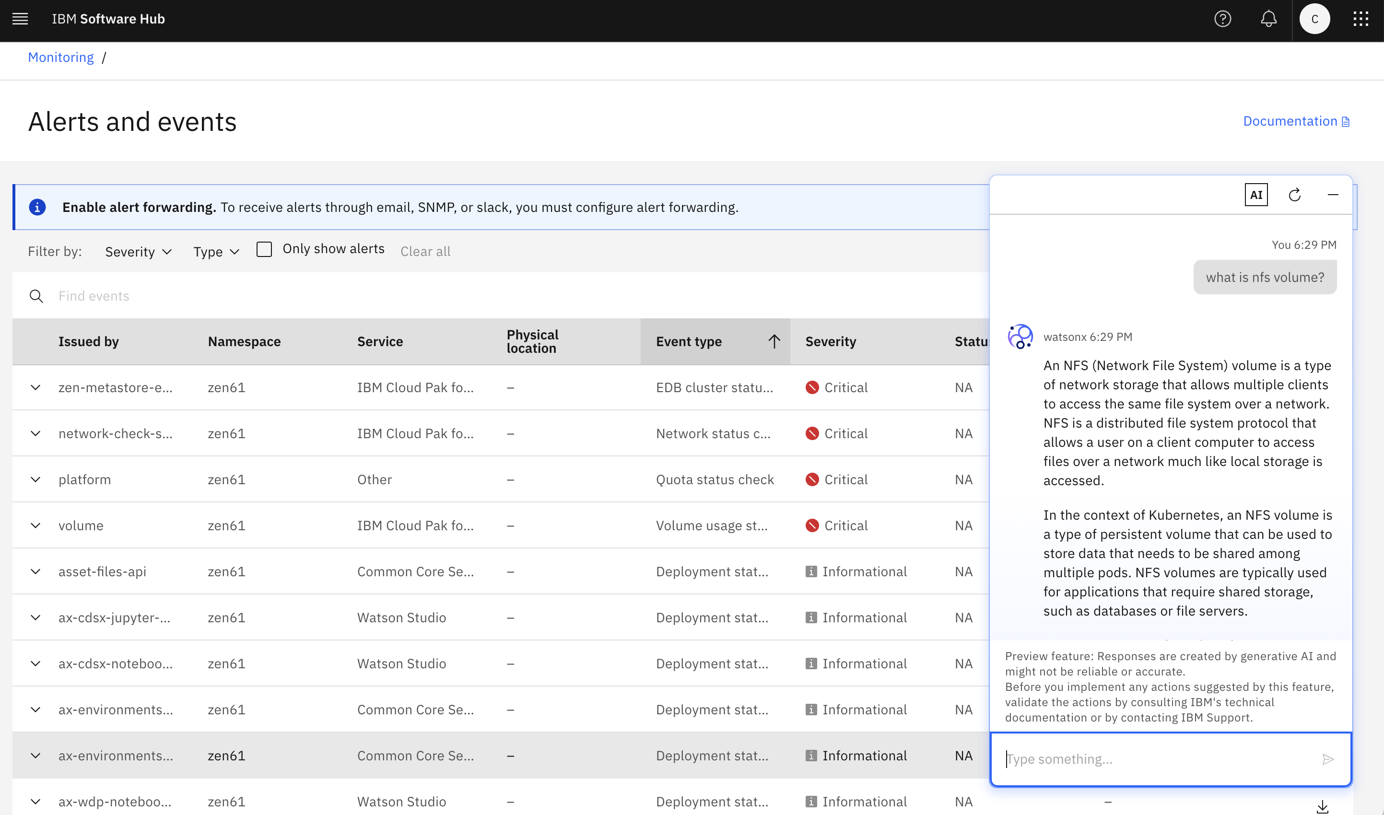This screenshot has width=1384, height=815.
Task: Open the user avatar menu
Action: tap(1315, 19)
